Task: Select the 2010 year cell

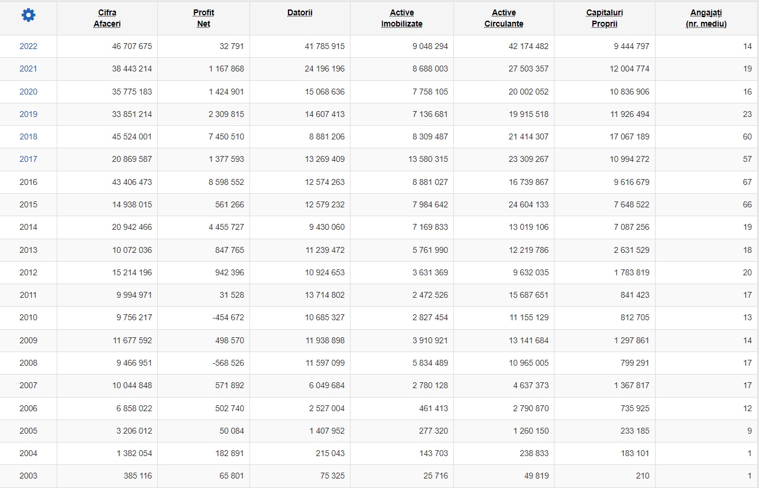Action: point(28,317)
